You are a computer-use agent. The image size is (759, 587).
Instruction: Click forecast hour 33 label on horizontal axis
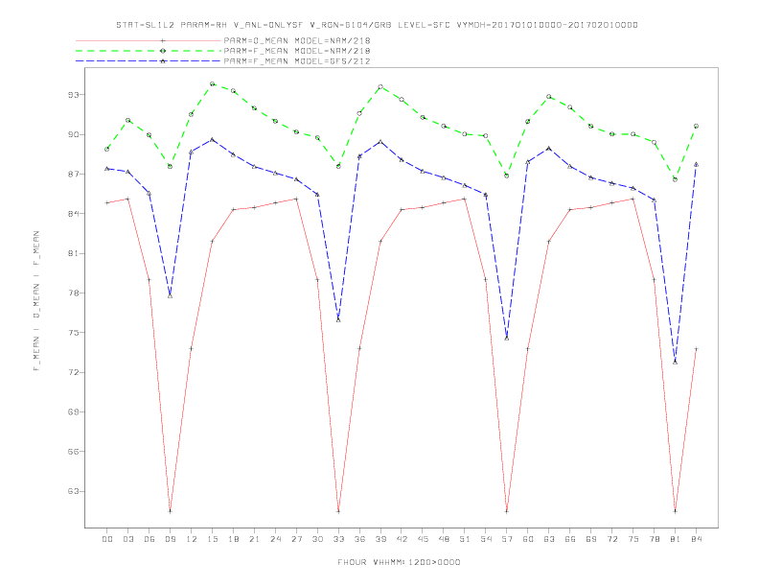point(338,539)
